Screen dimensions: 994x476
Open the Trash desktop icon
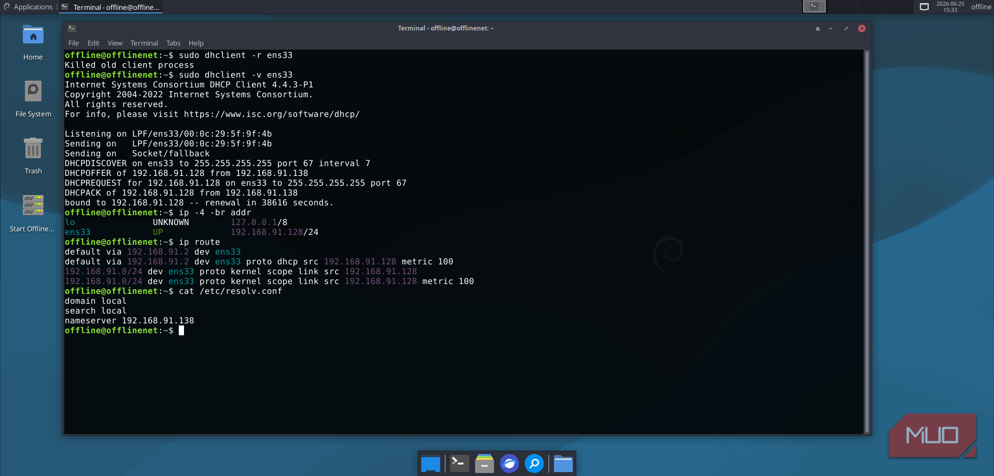pos(33,148)
